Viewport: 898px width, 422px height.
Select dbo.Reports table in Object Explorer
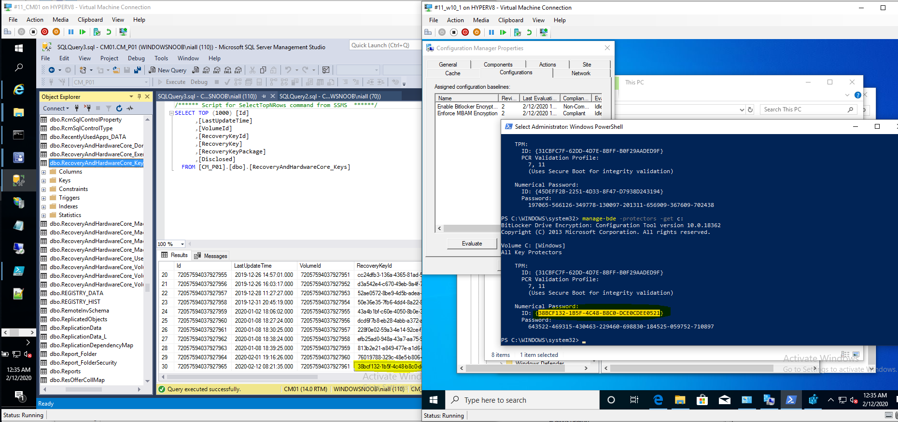tap(65, 371)
